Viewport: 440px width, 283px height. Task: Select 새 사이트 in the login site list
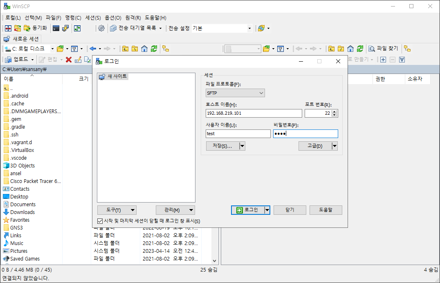[113, 76]
